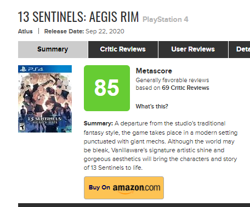Click the PS4 logo on the cover art
Viewport: 250px width, 207px height.
[x=32, y=69]
